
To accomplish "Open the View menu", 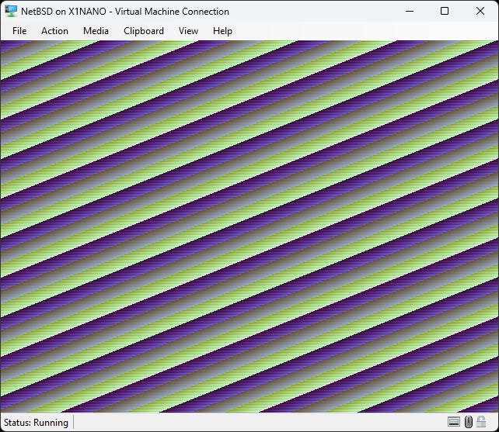I will (x=188, y=31).
